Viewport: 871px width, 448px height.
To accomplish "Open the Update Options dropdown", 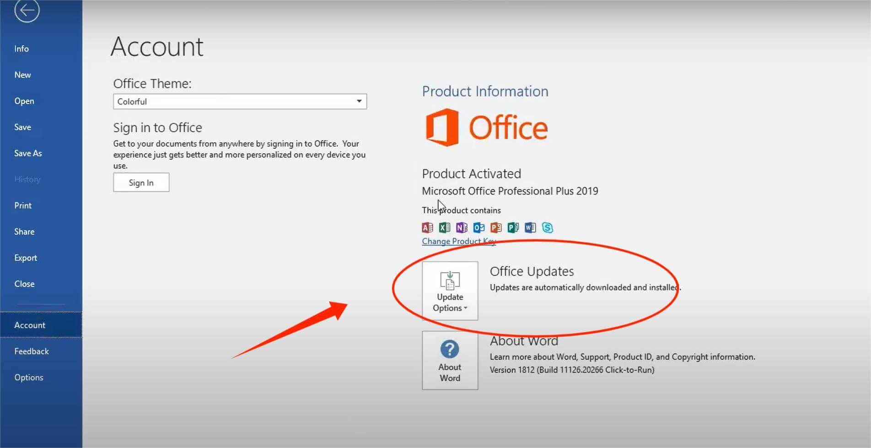I will tap(450, 291).
